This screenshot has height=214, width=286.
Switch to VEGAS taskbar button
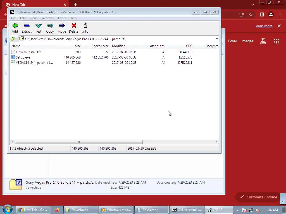219,210
